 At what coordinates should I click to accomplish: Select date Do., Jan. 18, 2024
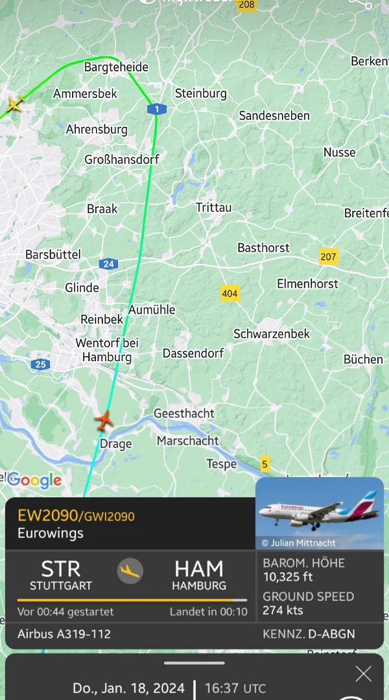click(128, 688)
